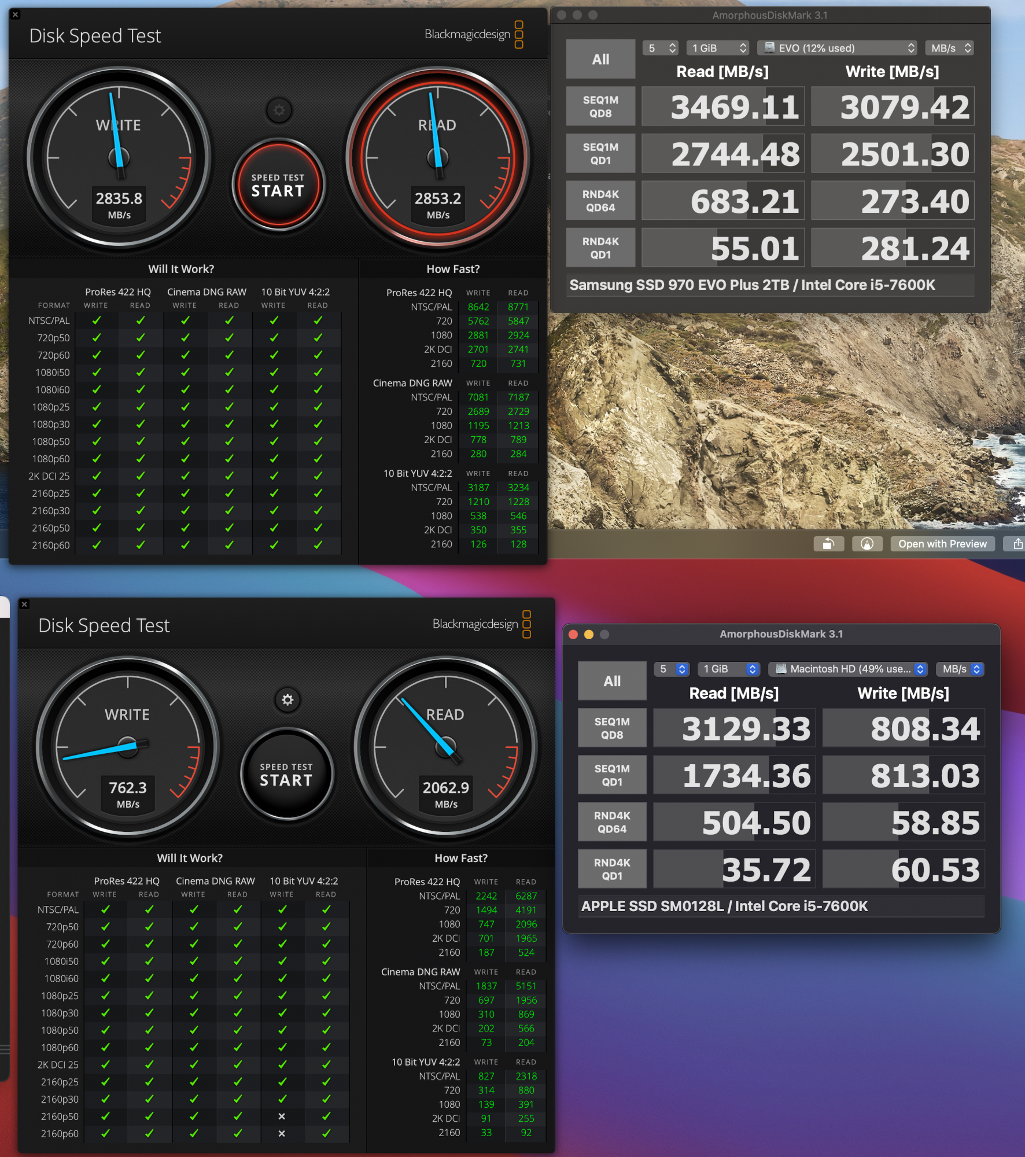Image resolution: width=1025 pixels, height=1157 pixels.
Task: Open MB/s unit dropdown in Samsung SSD window
Action: click(950, 48)
